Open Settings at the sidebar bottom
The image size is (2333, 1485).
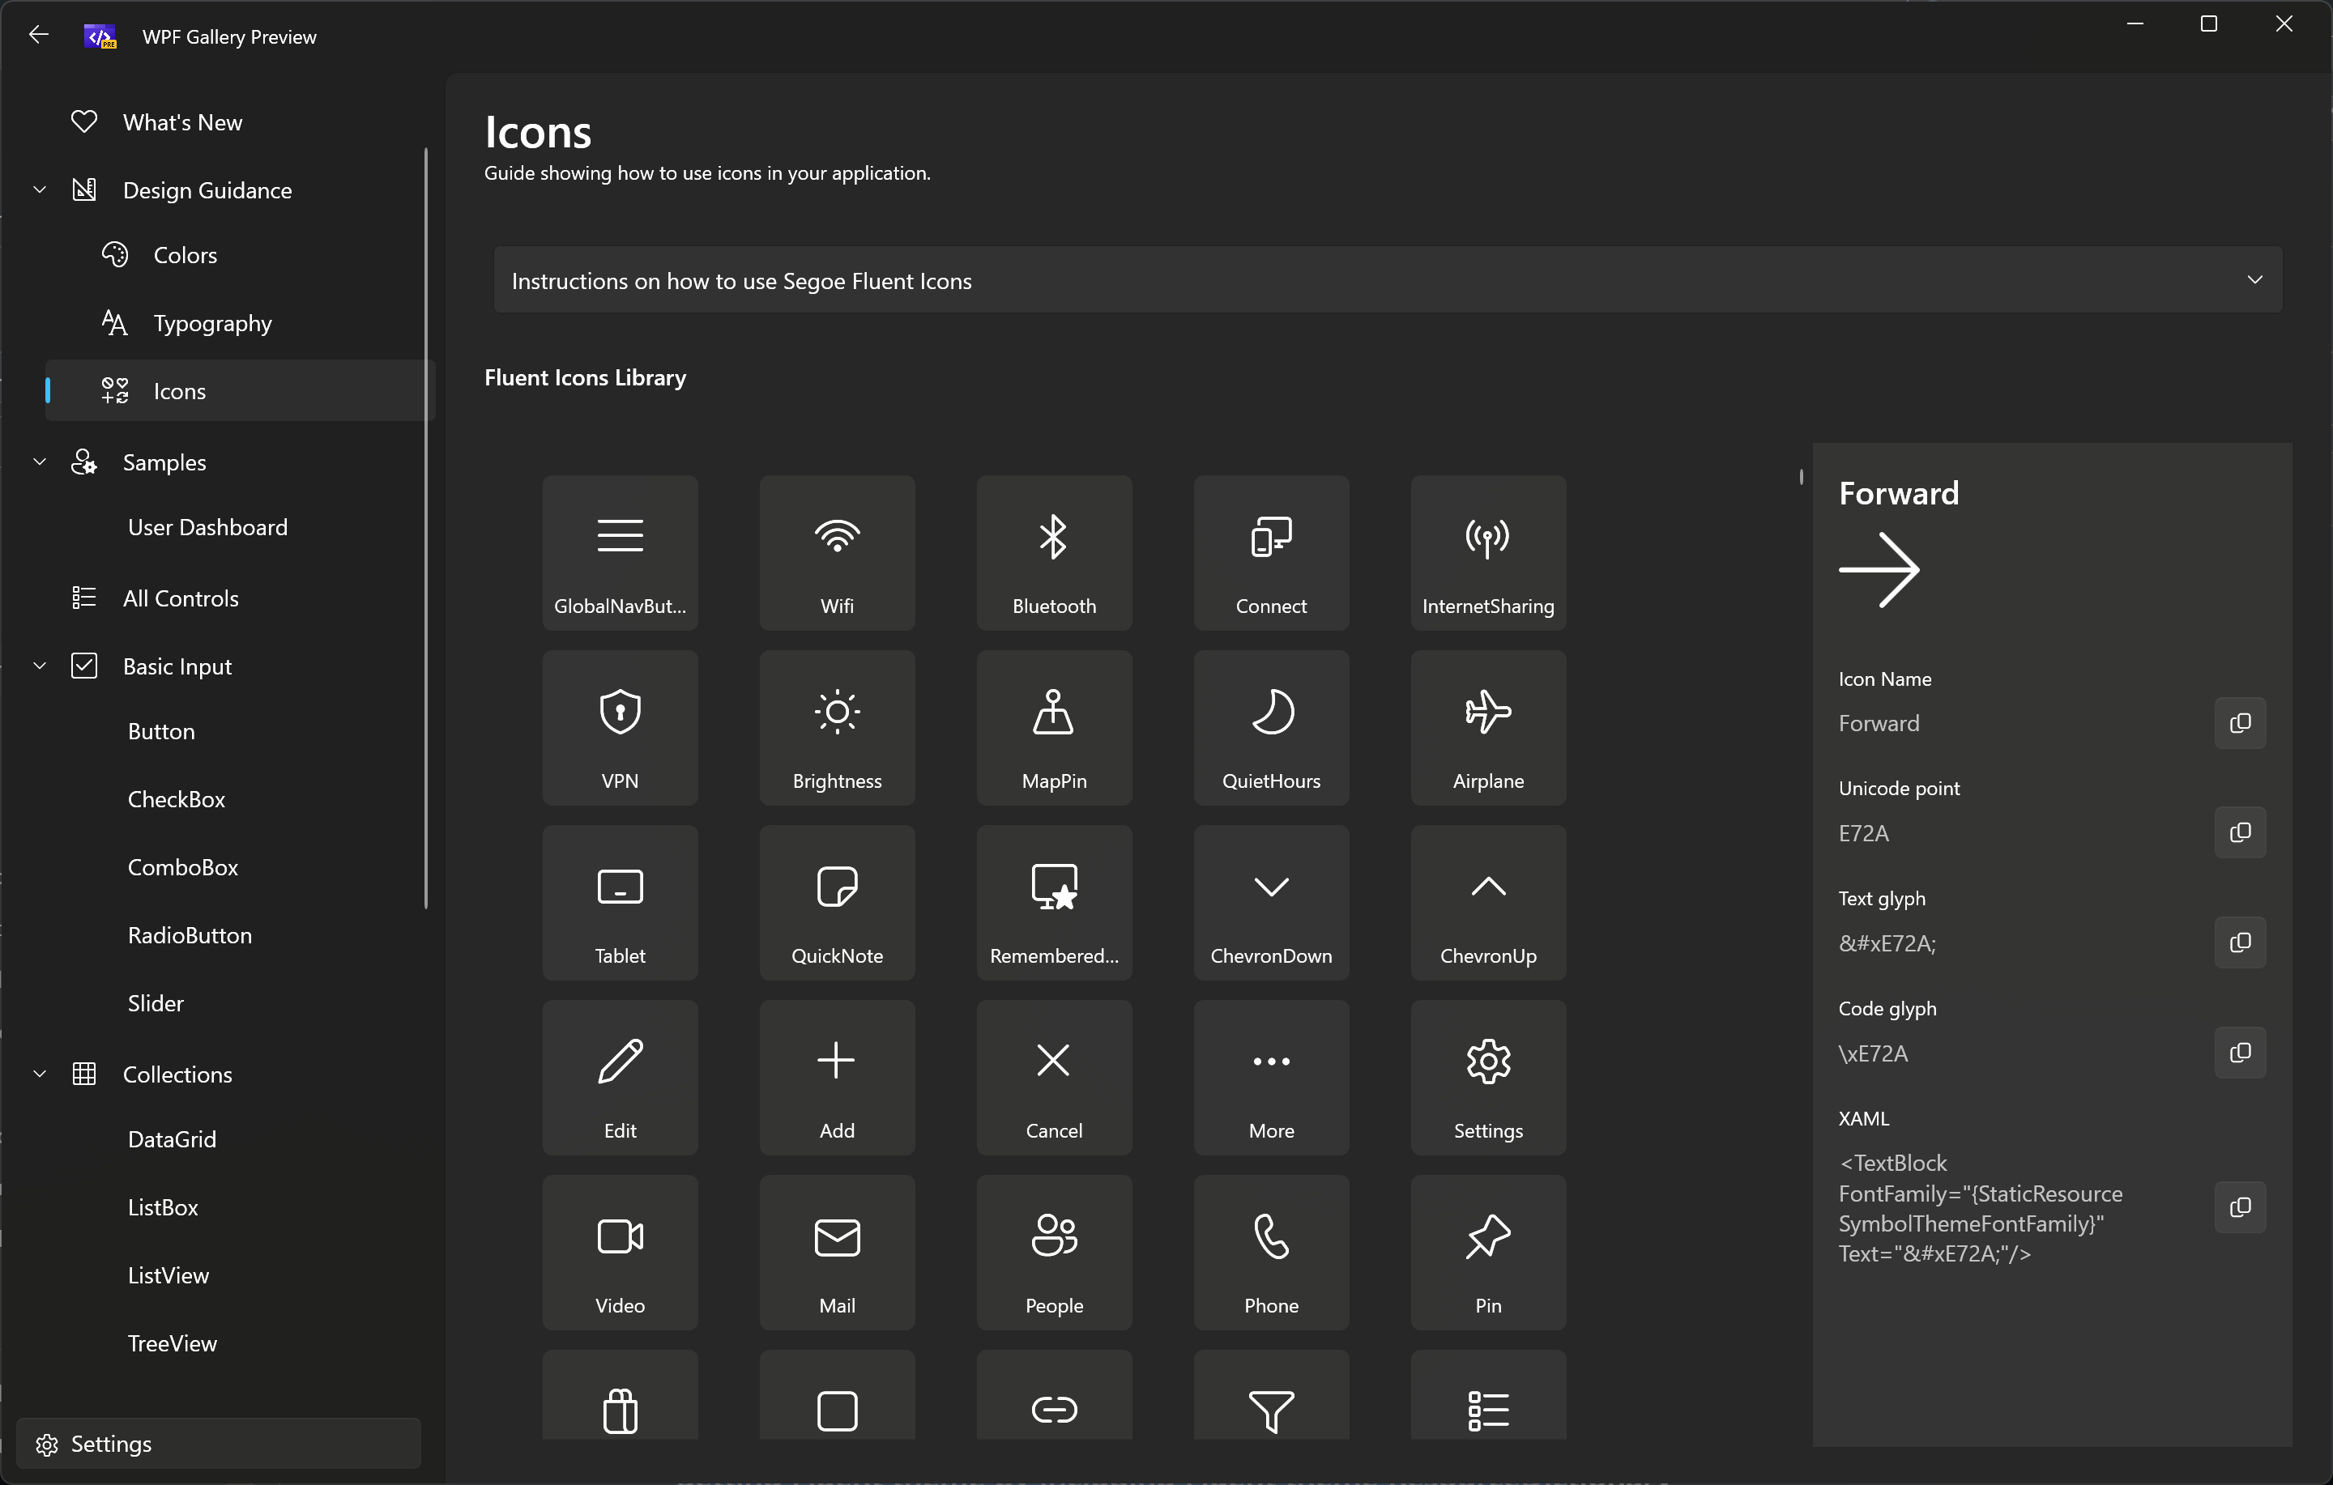click(x=219, y=1444)
